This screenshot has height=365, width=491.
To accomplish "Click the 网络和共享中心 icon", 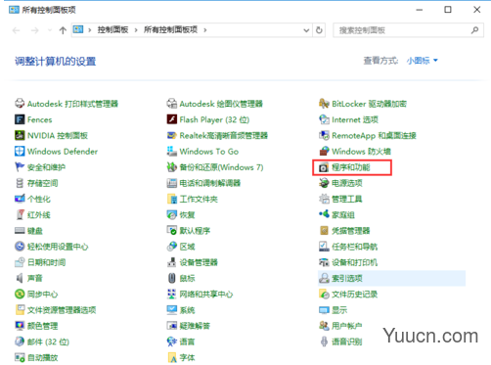I will pos(172,295).
